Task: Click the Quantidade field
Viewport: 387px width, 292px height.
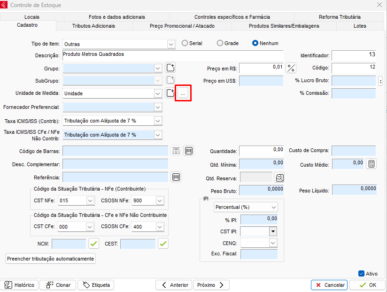Action: [262, 151]
